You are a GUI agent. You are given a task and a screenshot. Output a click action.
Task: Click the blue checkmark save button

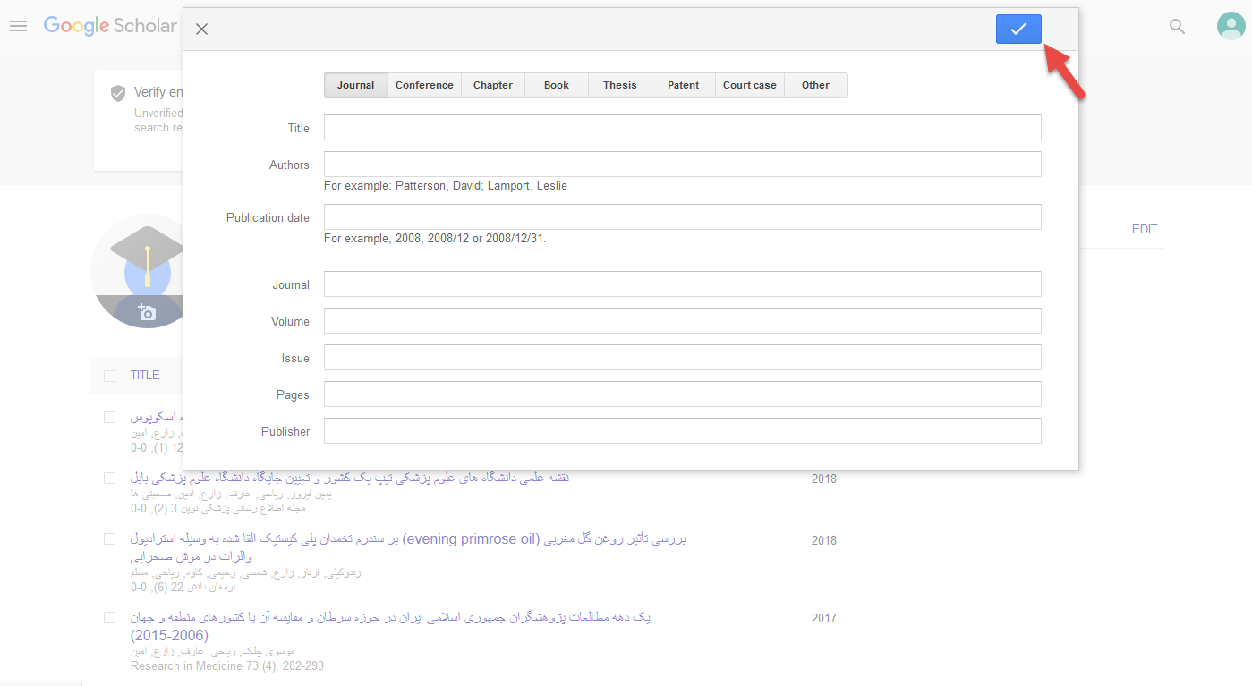tap(1018, 29)
